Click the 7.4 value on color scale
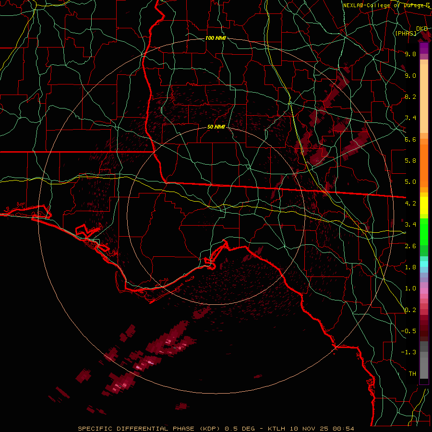This screenshot has width=432, height=432. click(x=410, y=118)
